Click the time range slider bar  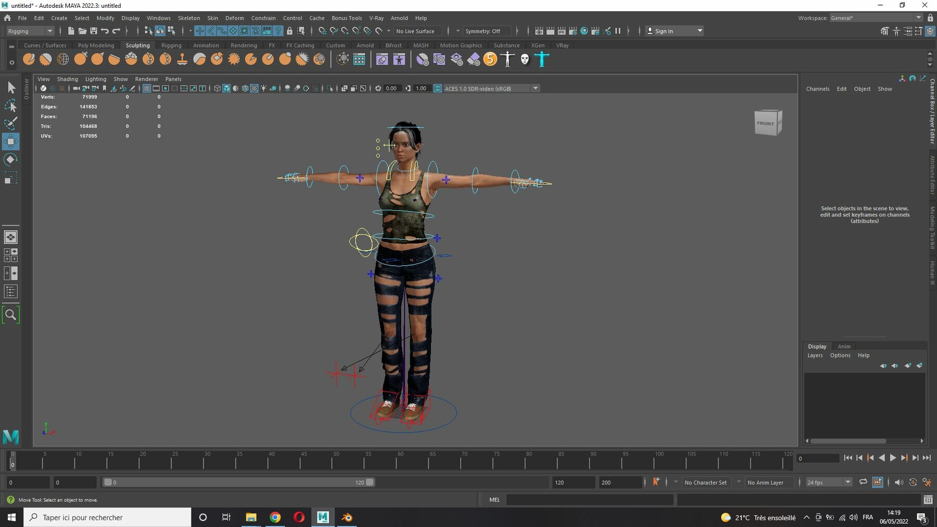coord(238,482)
